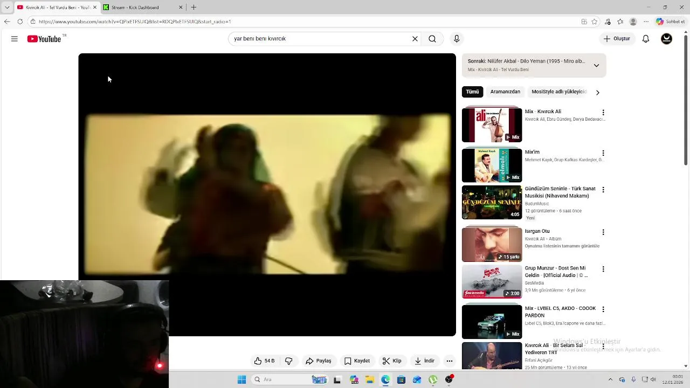Open options for Mix - LVBEL C5
This screenshot has width=690, height=388.
[x=603, y=309]
